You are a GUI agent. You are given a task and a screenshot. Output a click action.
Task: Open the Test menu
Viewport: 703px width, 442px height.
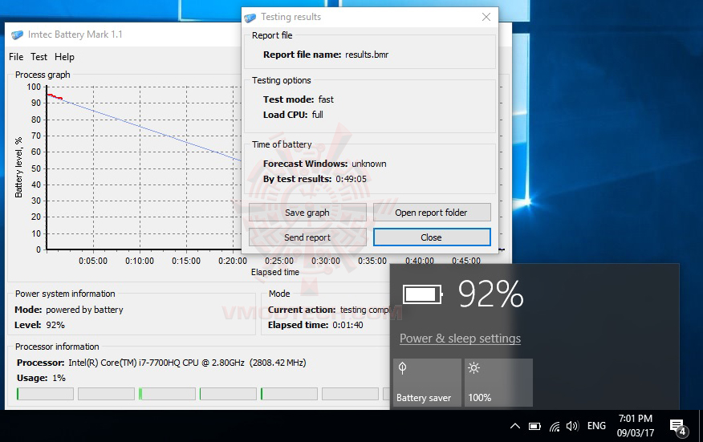click(39, 57)
